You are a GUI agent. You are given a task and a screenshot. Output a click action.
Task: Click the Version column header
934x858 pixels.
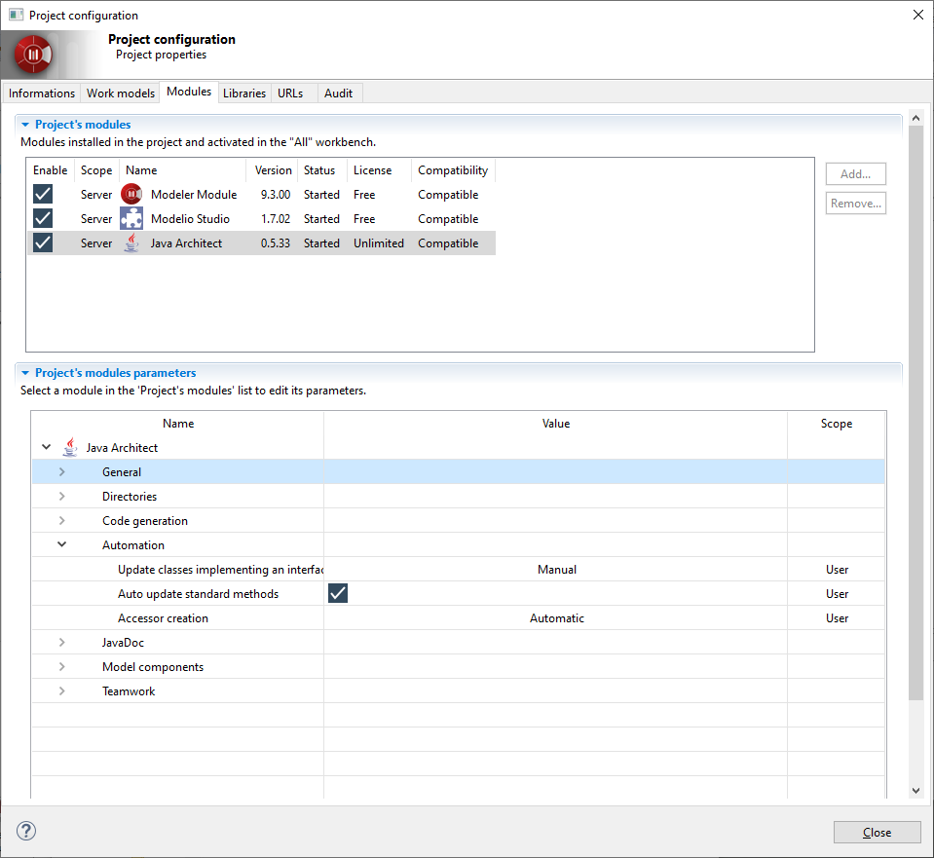click(274, 170)
